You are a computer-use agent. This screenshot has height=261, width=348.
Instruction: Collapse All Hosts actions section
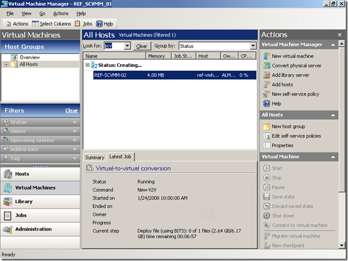click(333, 115)
